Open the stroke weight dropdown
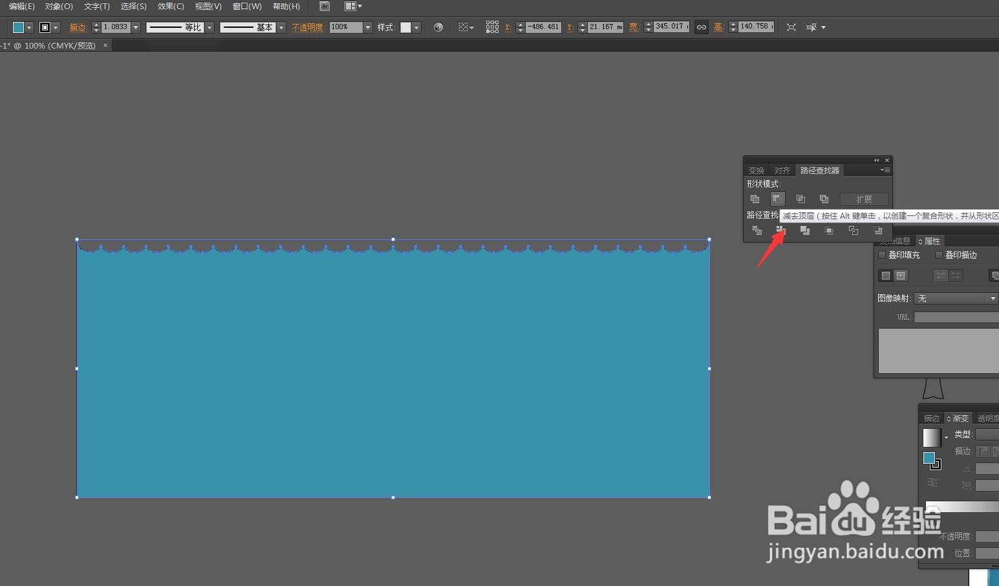The width and height of the screenshot is (999, 586). (136, 27)
